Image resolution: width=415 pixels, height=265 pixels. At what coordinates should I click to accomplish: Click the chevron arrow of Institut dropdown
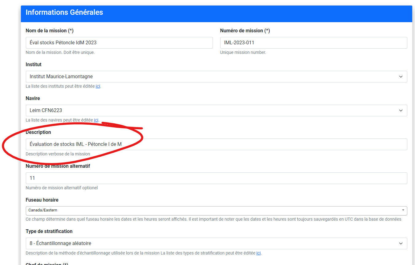(401, 77)
